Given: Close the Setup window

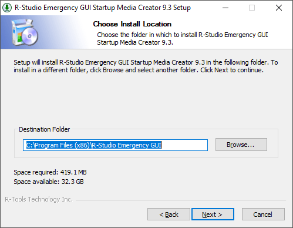Looking at the screenshot, I should coord(279,8).
